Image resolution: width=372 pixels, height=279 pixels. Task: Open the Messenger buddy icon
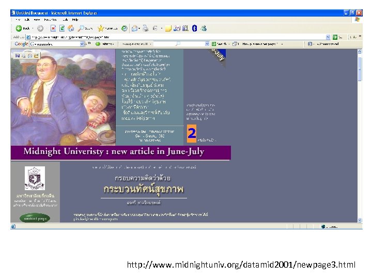204,28
